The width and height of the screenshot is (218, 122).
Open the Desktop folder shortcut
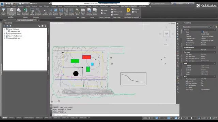(x=115, y=15)
